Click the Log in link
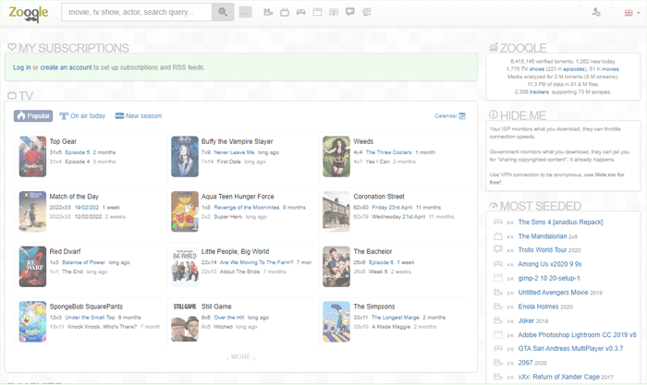647x385 pixels. tap(22, 67)
